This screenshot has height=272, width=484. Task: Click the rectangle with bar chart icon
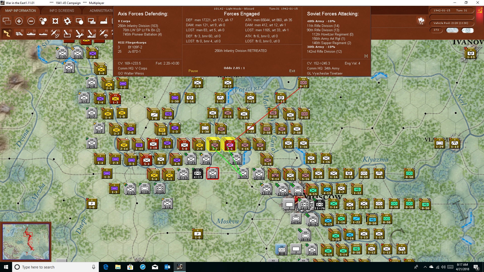pos(92,21)
